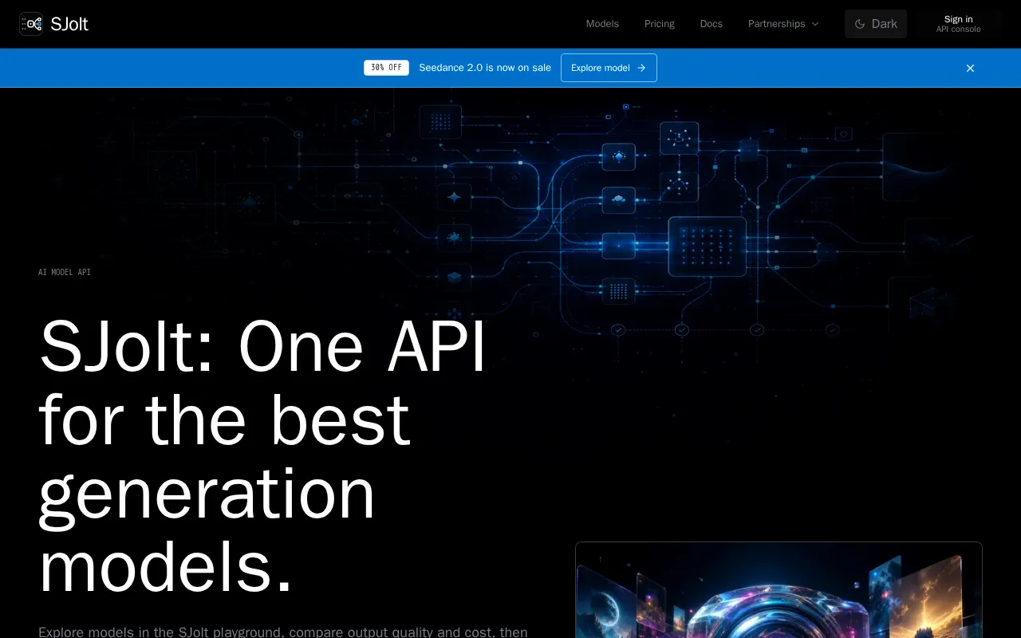The height and width of the screenshot is (638, 1021).
Task: Click the SJolt logo icon
Action: tap(31, 24)
